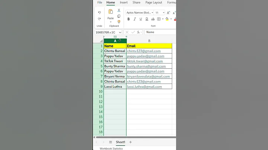Toggle Italic formatting
Image resolution: width=268 pixels, height=150 pixels.
[135, 19]
